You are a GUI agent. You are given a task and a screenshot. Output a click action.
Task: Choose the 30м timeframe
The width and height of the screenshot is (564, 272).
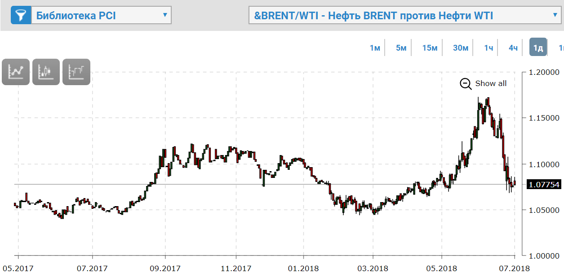pos(461,47)
